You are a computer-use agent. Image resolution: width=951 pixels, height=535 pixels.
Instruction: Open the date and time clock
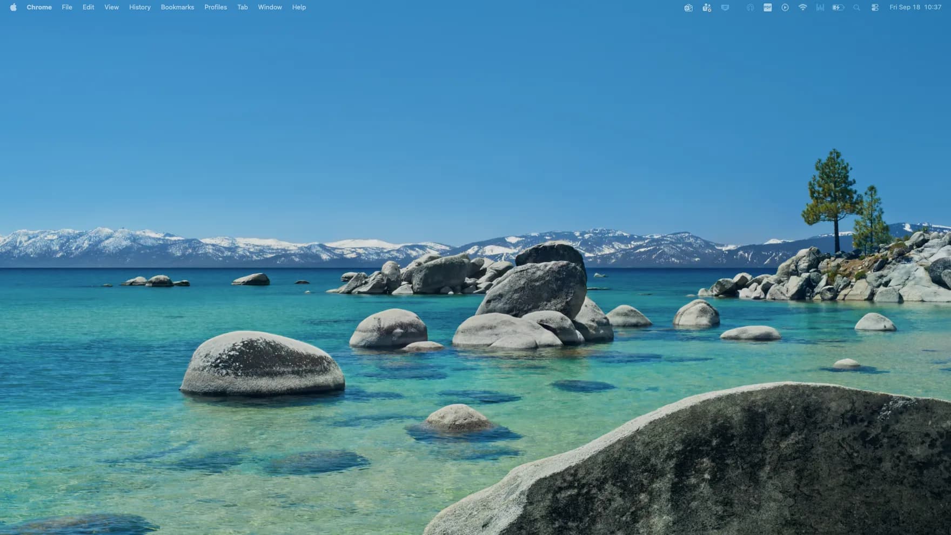(x=915, y=7)
